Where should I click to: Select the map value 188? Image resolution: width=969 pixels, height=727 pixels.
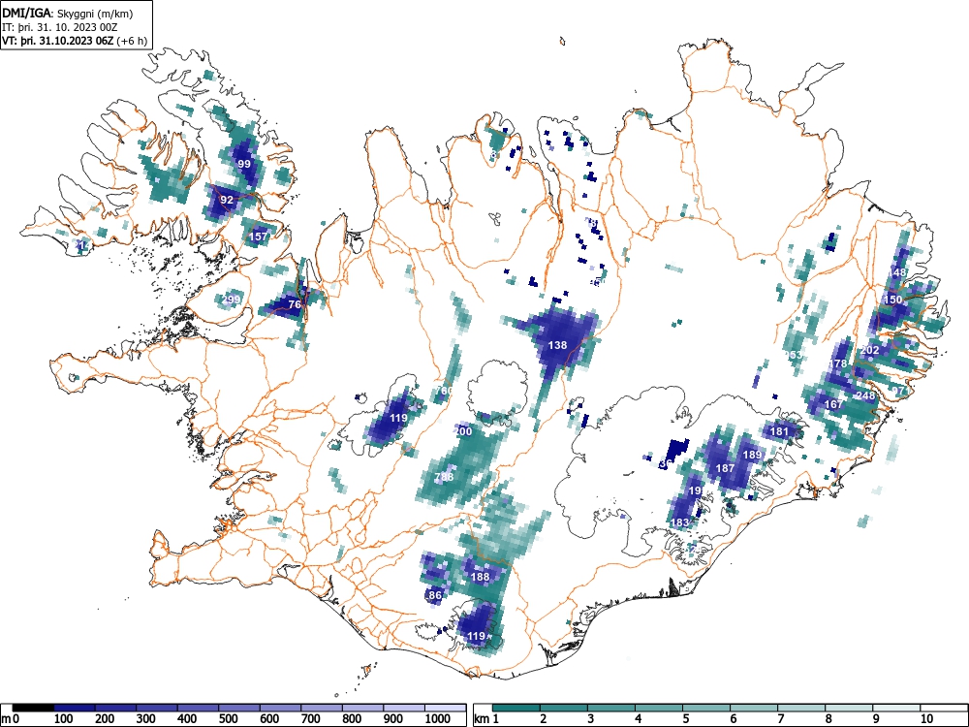tap(481, 577)
